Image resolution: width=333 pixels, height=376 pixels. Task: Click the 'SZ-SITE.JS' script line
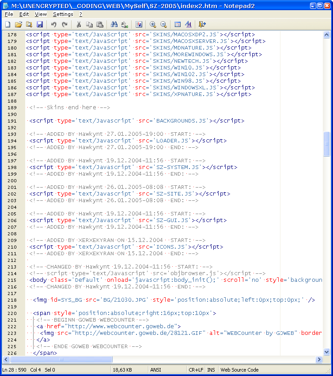pos(129,194)
